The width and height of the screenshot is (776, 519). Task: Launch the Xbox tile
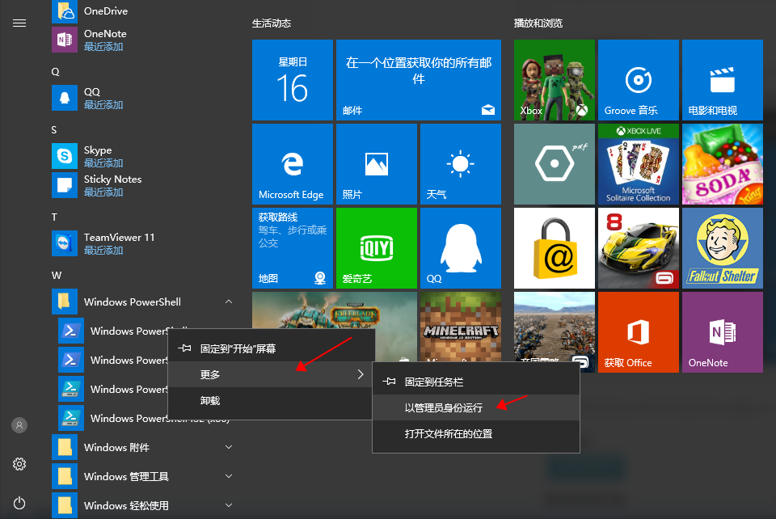click(555, 80)
